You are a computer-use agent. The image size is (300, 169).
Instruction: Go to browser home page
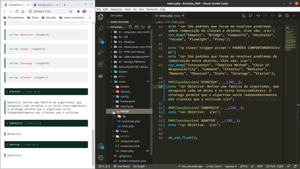point(23,11)
